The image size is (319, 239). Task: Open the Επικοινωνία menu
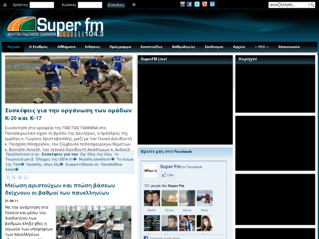tap(289, 47)
